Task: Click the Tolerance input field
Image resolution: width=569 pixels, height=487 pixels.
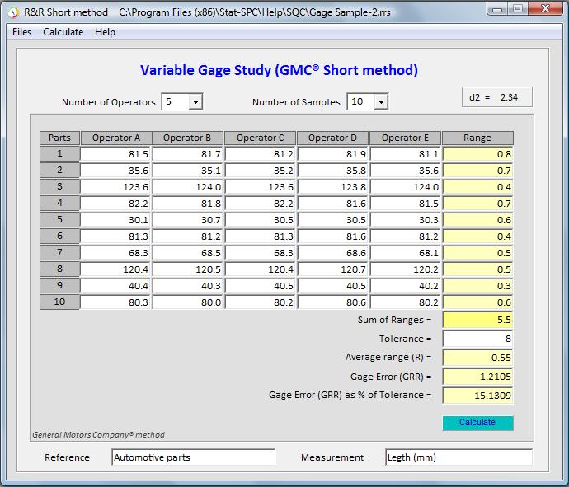Action: 477,339
